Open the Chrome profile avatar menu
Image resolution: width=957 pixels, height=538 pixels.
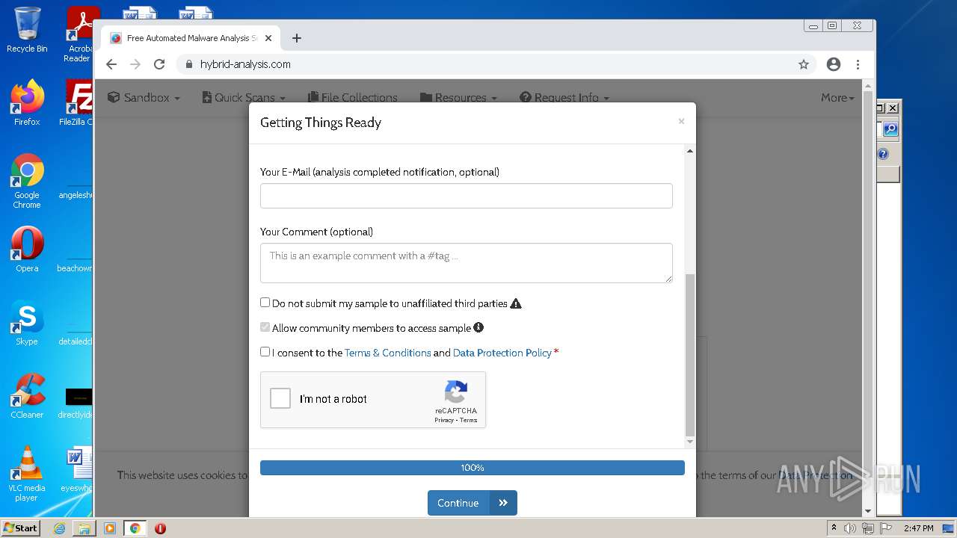834,64
